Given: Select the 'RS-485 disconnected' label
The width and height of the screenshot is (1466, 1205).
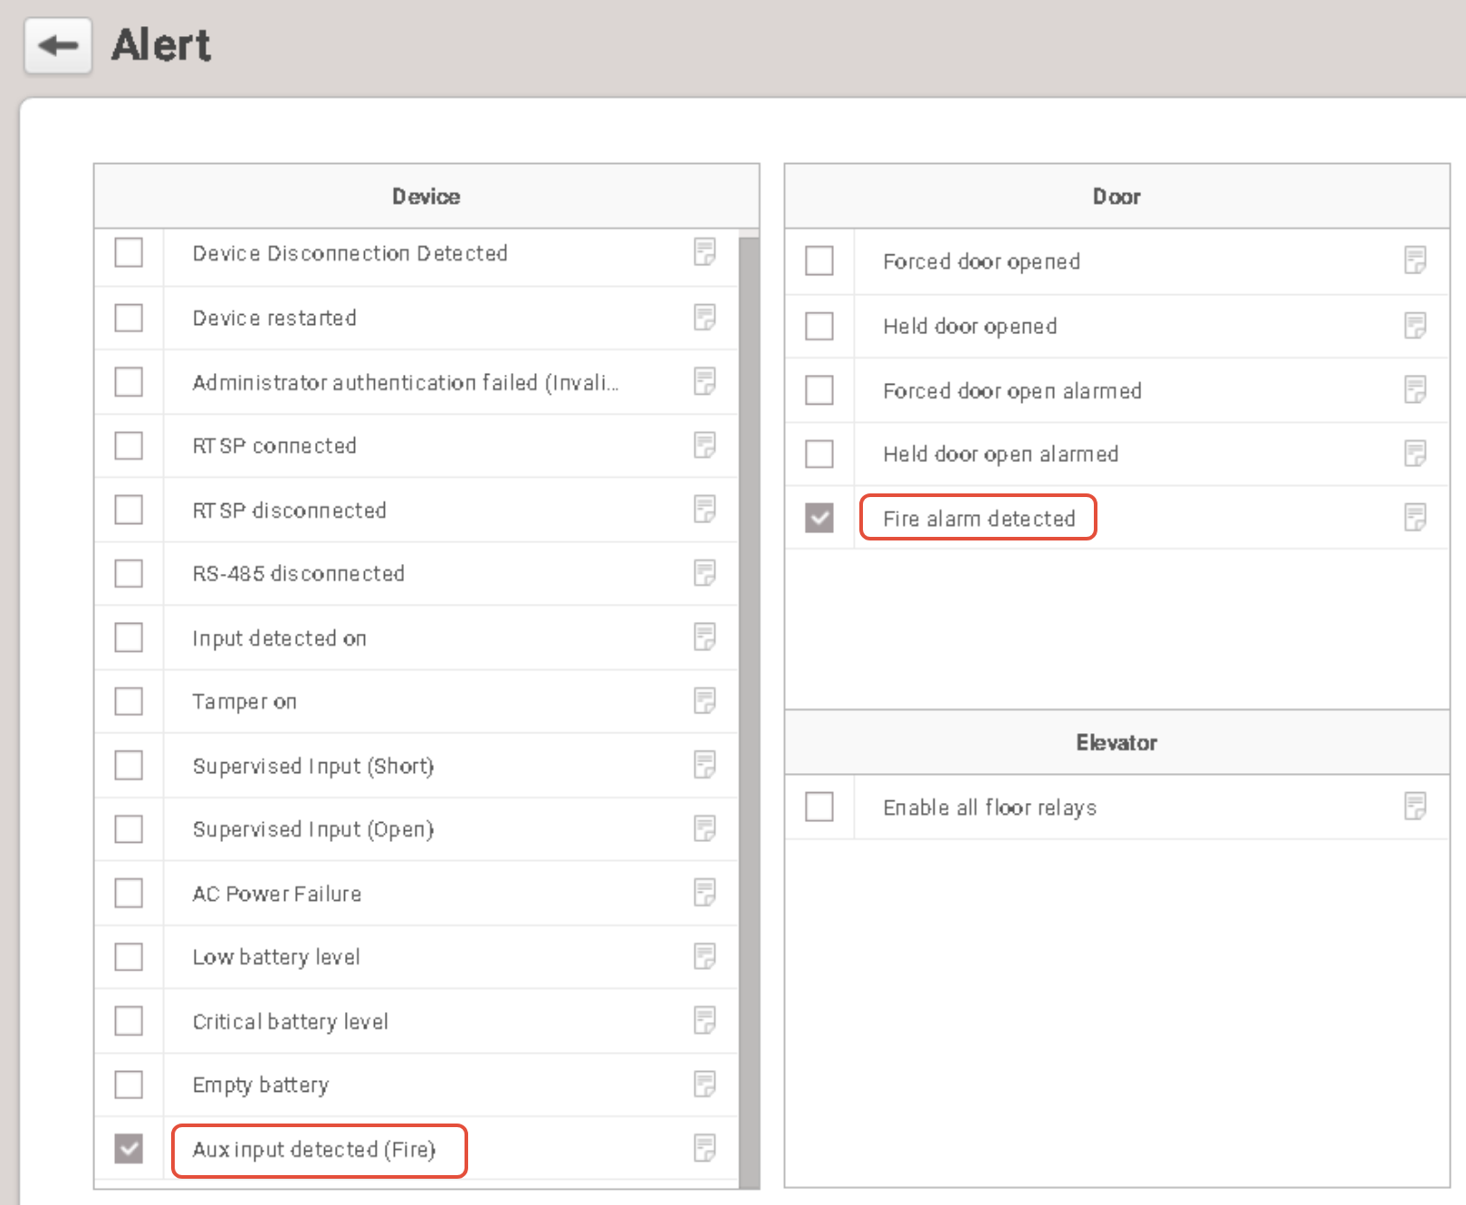Looking at the screenshot, I should pyautogui.click(x=298, y=574).
